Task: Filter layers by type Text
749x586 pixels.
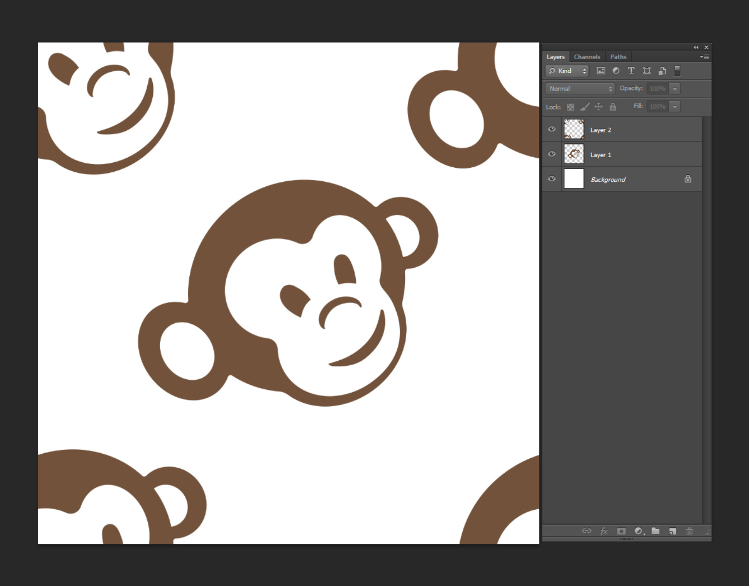Action: pos(631,71)
